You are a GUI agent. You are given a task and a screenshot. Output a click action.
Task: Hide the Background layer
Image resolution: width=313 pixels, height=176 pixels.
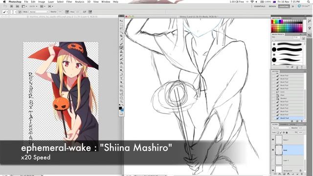tap(273, 171)
